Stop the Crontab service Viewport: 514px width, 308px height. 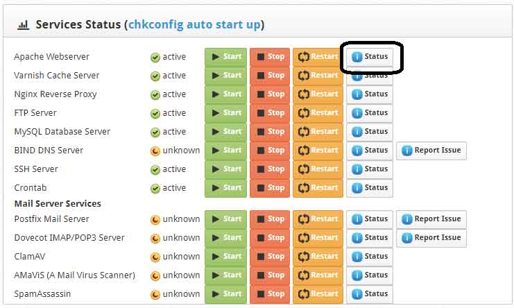269,188
